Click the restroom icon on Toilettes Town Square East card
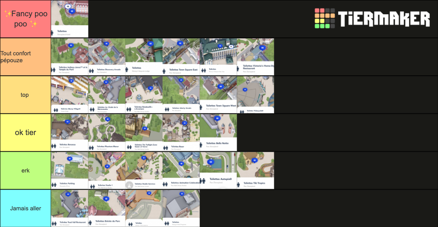This screenshot has width=438, height=227. coord(164,71)
